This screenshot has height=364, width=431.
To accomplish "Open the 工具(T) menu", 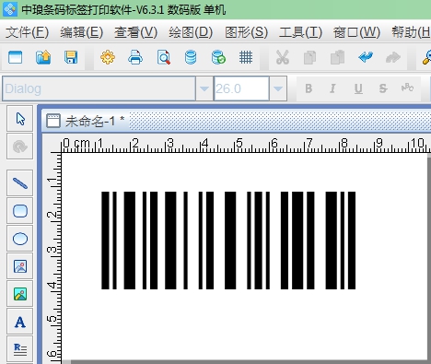I will coord(300,32).
